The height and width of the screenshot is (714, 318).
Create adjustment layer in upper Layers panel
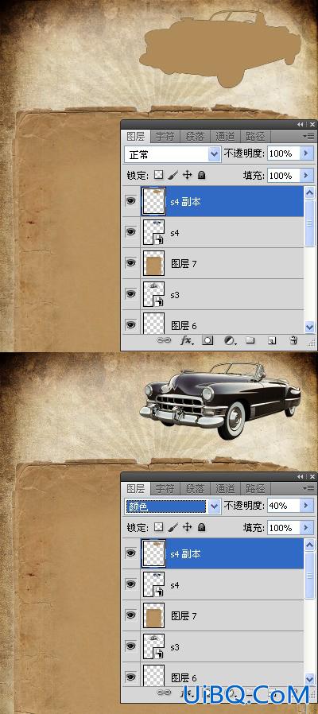[229, 340]
